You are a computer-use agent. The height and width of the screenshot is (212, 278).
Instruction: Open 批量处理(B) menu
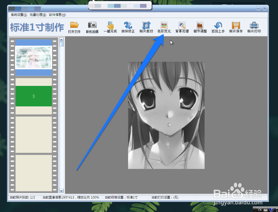tap(38, 15)
